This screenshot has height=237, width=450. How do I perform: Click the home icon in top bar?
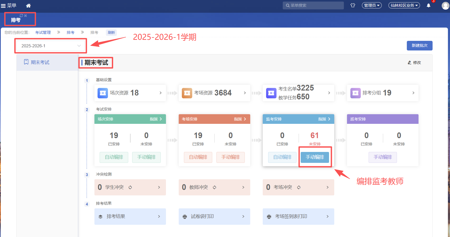pyautogui.click(x=28, y=5)
